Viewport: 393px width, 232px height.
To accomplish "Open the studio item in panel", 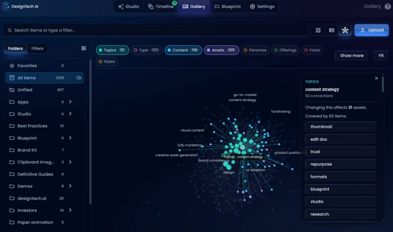I will pos(341,201).
